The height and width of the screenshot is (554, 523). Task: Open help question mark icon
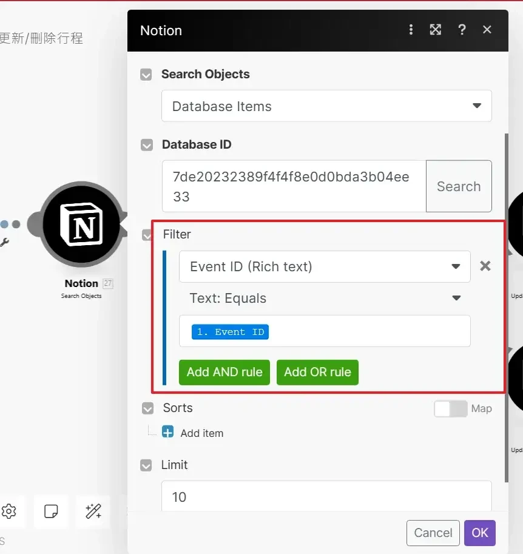[x=462, y=30]
